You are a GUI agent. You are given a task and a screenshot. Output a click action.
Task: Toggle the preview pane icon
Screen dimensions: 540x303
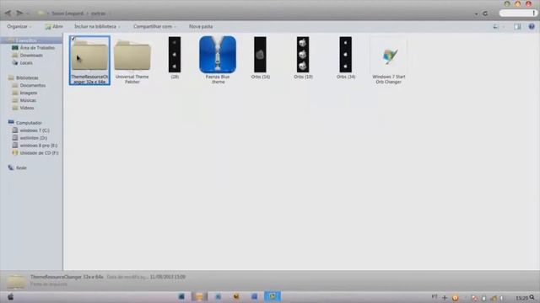(517, 26)
